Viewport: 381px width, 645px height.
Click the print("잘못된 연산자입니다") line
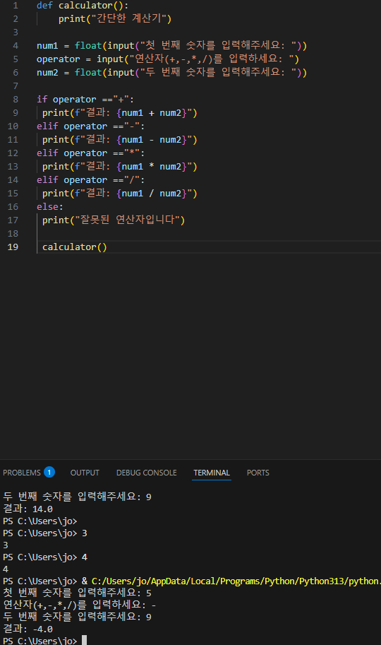tap(114, 220)
